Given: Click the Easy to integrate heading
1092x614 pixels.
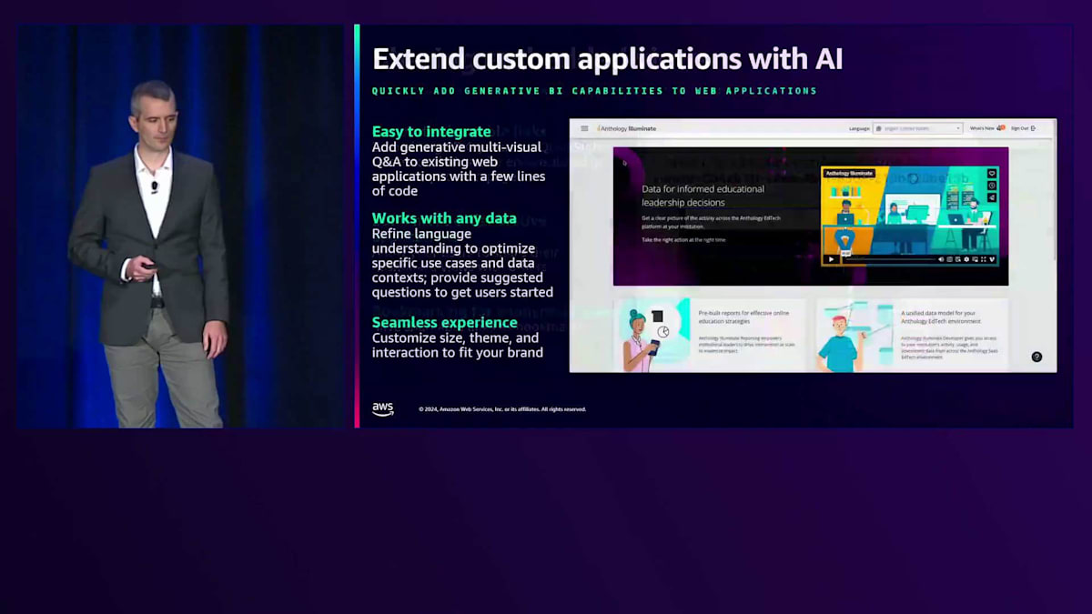Looking at the screenshot, I should (431, 131).
